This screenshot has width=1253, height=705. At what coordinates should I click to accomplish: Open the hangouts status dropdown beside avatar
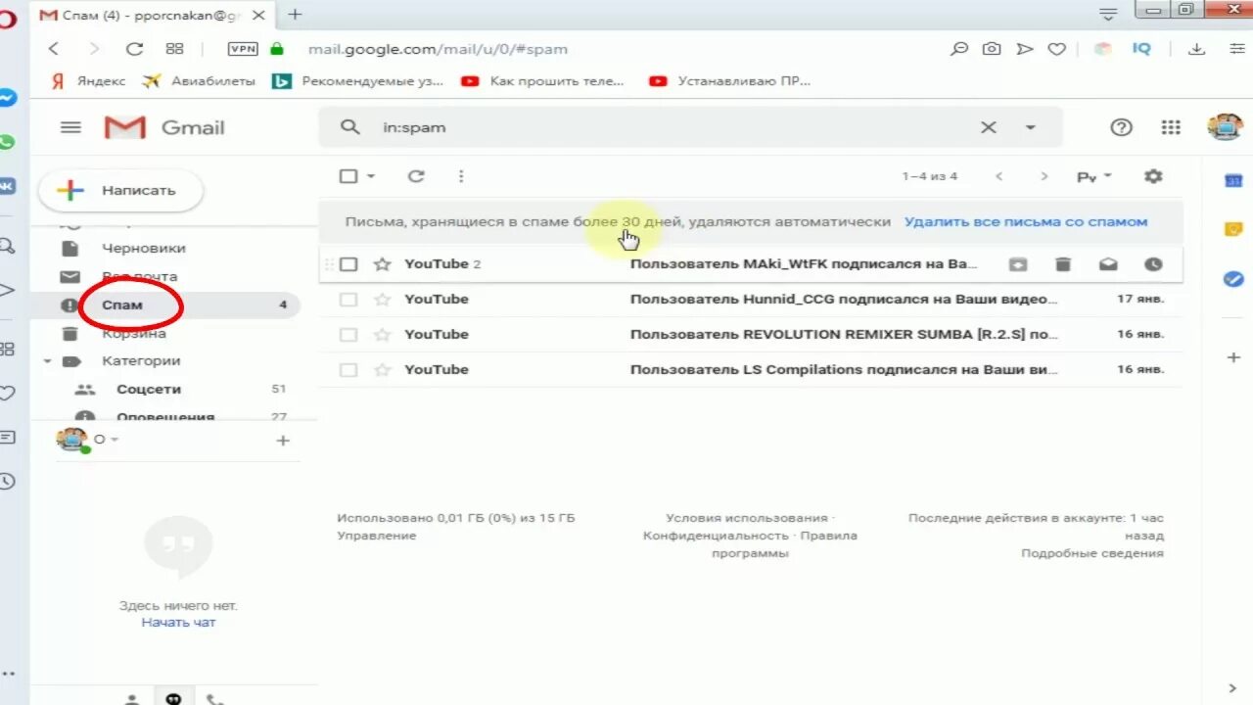(115, 440)
